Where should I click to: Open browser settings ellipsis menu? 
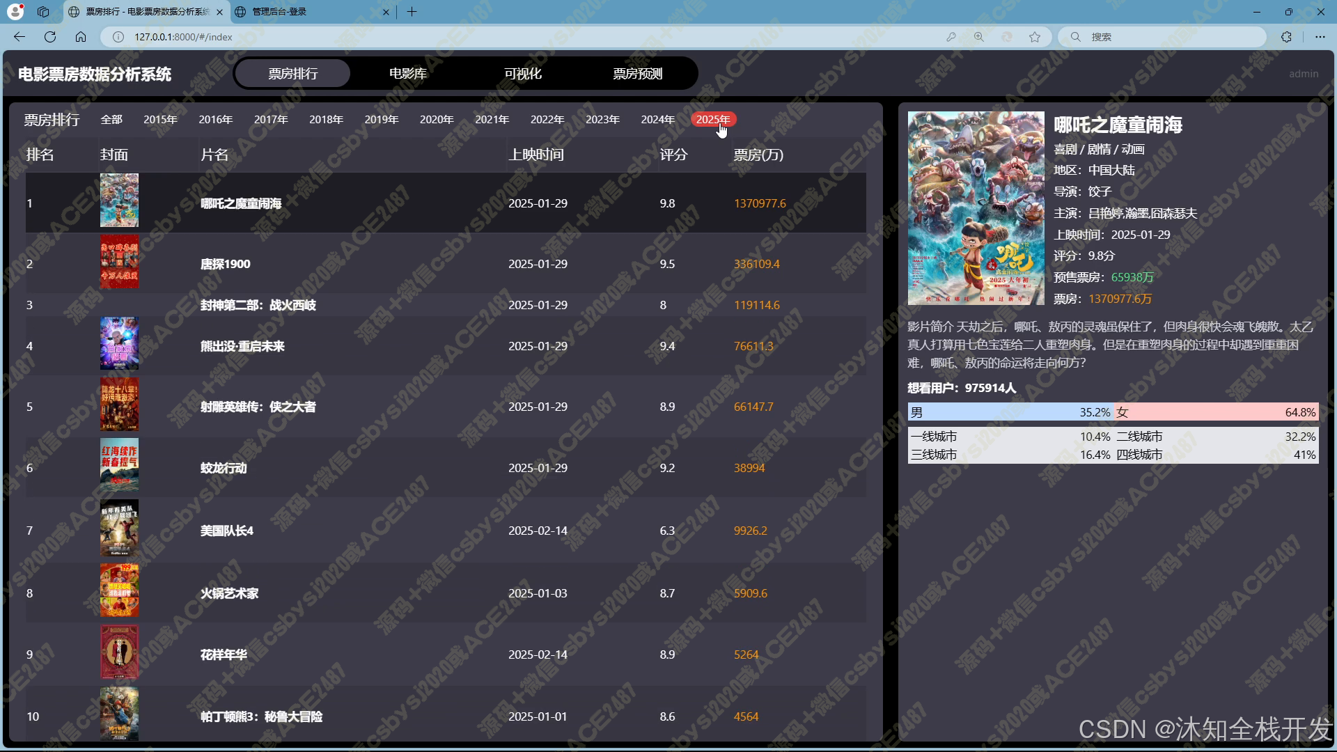[1320, 37]
